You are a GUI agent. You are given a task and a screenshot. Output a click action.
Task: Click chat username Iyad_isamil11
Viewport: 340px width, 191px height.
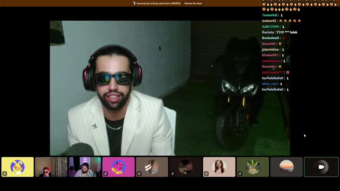pos(273,72)
